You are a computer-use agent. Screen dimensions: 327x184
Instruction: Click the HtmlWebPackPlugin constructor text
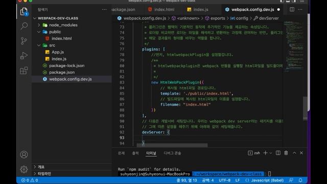[x=180, y=82]
